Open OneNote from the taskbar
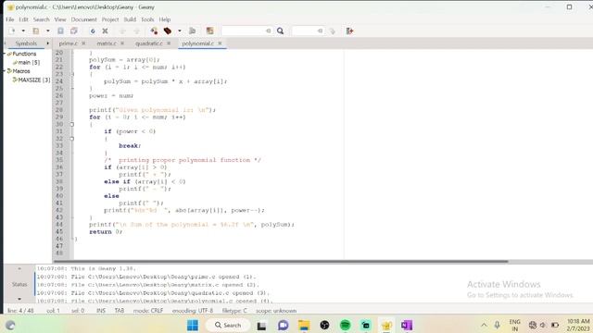Screen dimensions: 593x333 [x=407, y=325]
